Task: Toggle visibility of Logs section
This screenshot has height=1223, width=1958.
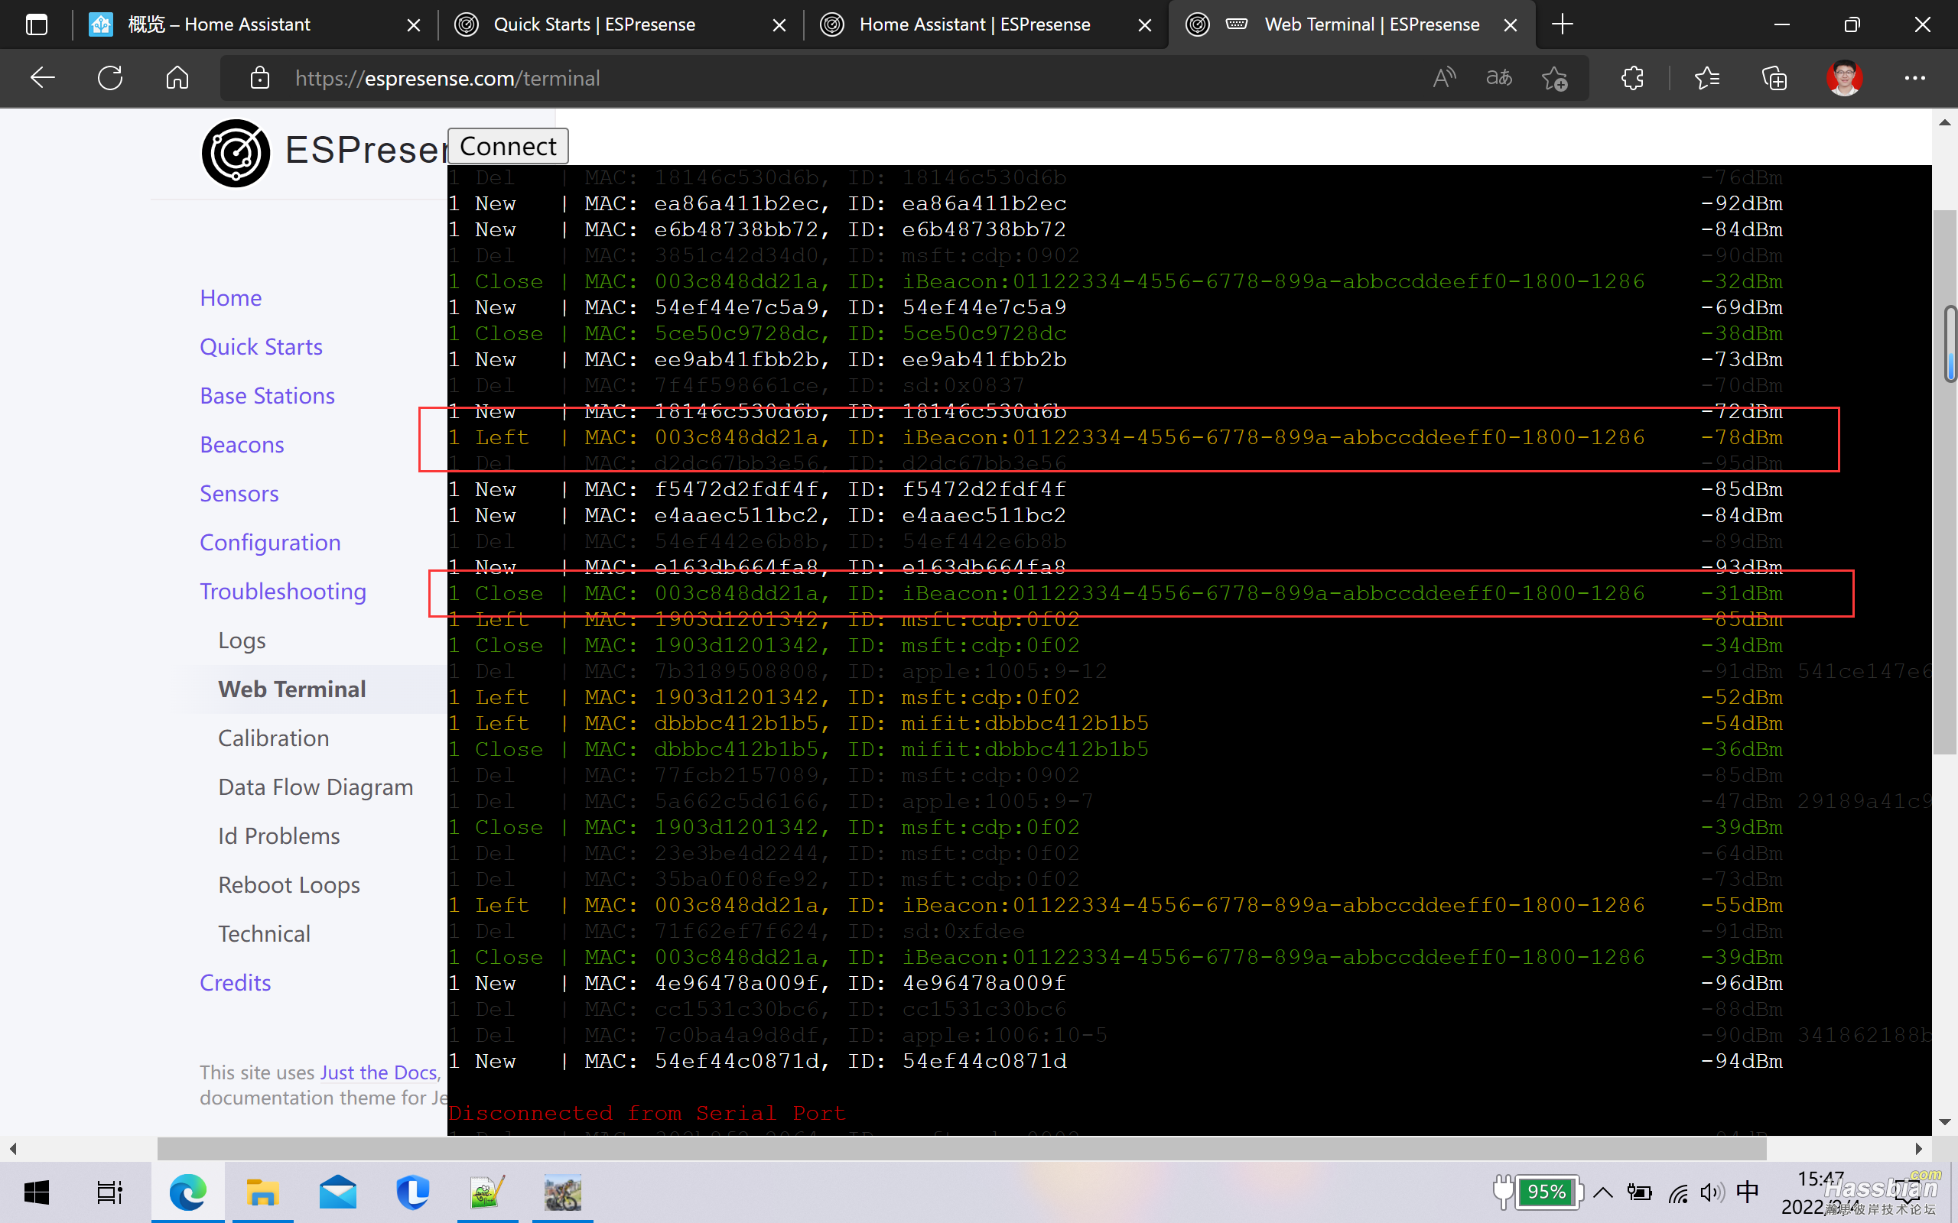Action: 242,640
